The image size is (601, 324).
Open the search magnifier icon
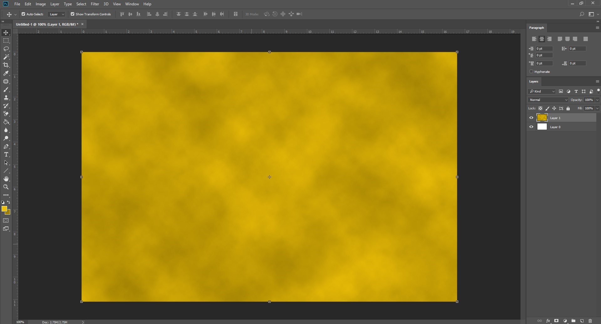click(x=582, y=14)
